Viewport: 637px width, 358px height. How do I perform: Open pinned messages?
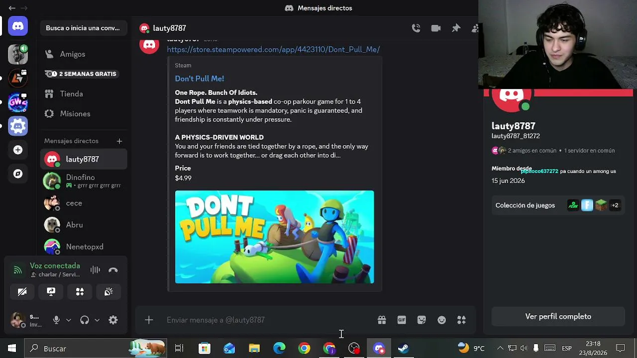tap(456, 28)
